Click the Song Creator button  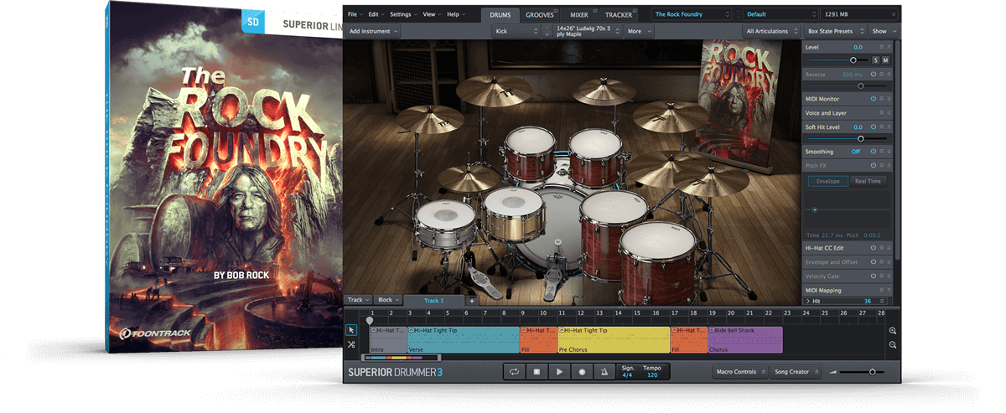793,372
